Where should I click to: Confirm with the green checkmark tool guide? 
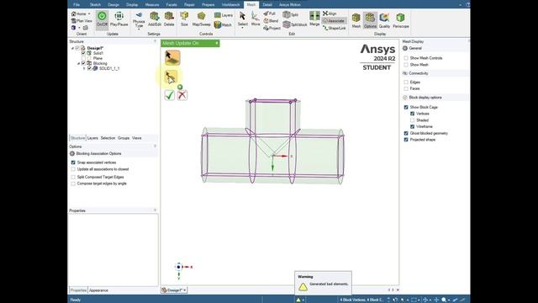point(170,95)
